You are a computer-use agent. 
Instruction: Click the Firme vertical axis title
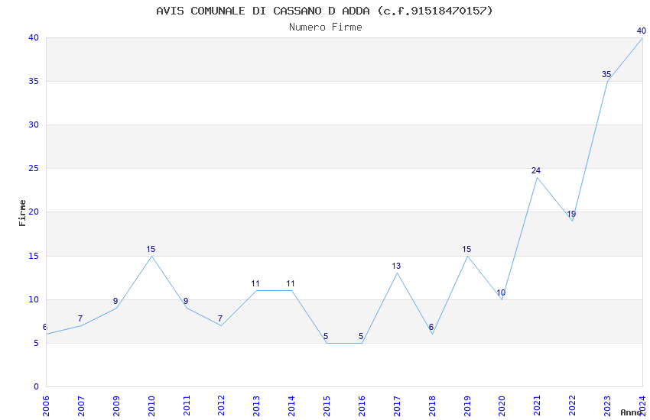coord(22,213)
